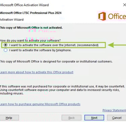
Task: View the Privacy Statement link
Action: pyautogui.click(x=114, y=110)
